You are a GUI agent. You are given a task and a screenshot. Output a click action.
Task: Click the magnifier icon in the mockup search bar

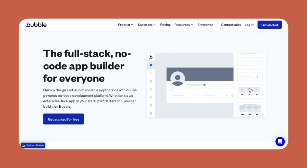(x=172, y=90)
